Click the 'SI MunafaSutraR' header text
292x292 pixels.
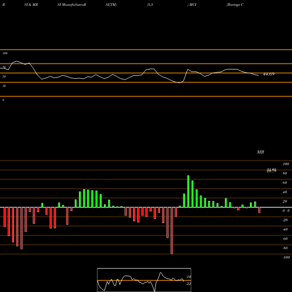[x=72, y=5]
